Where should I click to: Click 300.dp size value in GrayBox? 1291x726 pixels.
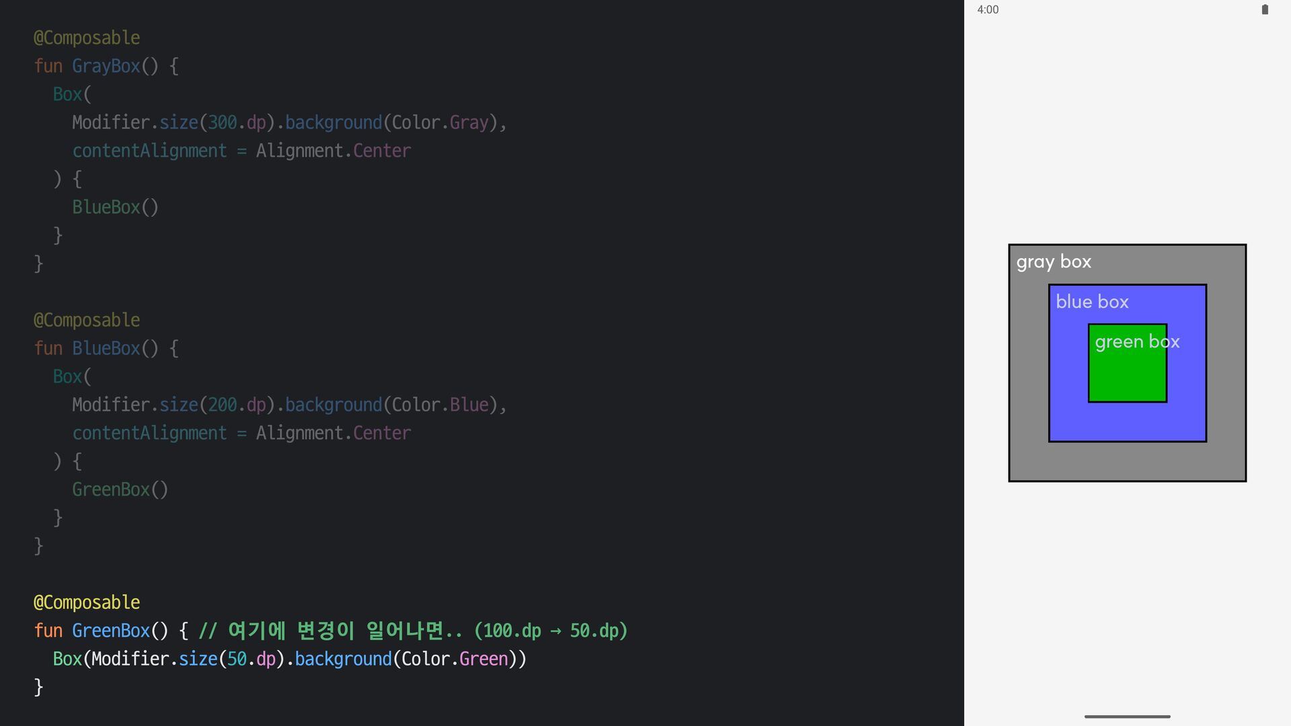(x=237, y=122)
